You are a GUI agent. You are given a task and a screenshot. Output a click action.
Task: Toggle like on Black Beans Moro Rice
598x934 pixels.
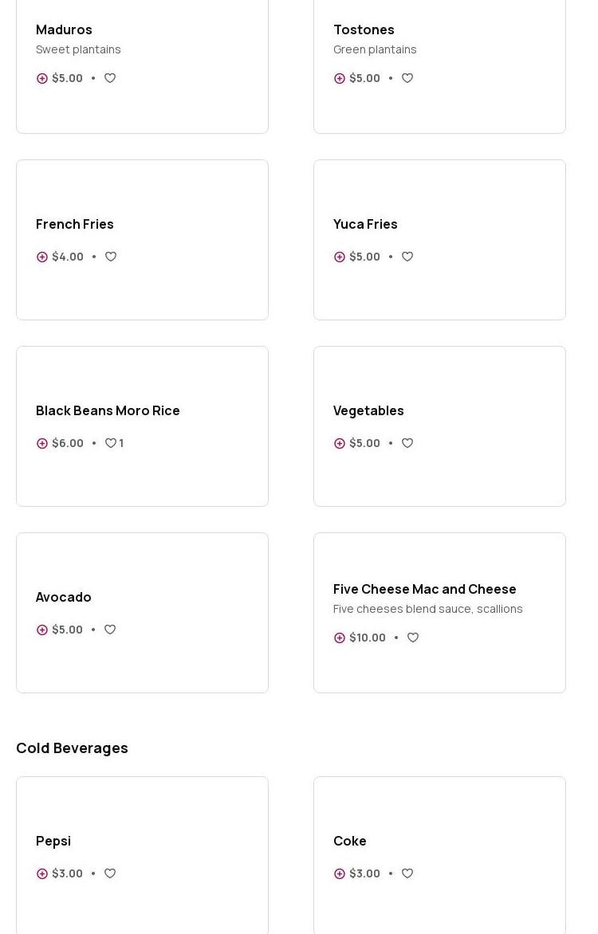tap(111, 443)
